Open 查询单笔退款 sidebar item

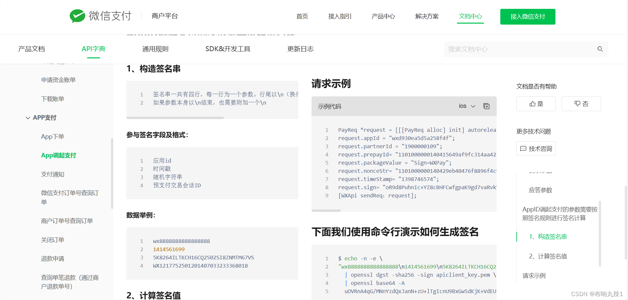click(x=70, y=282)
